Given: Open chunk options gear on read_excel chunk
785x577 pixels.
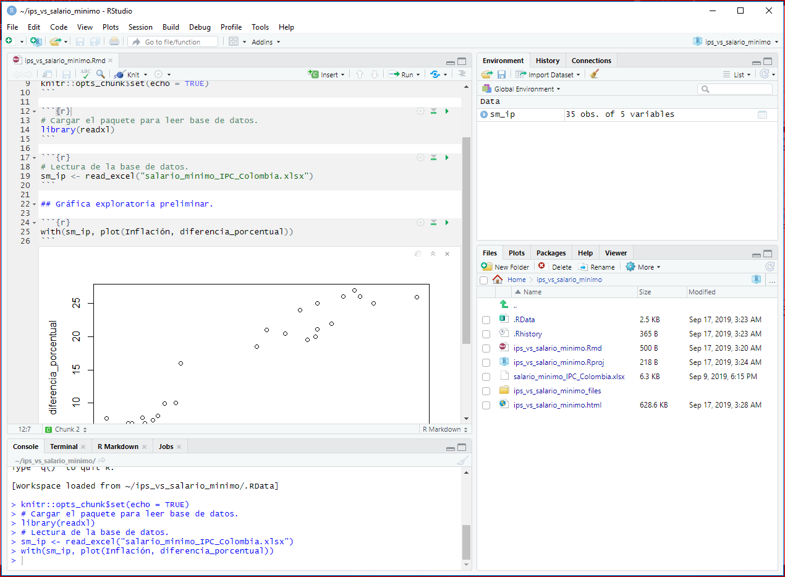Looking at the screenshot, I should [420, 158].
